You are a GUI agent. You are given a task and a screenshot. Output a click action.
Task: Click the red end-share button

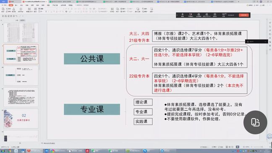(x=244, y=15)
